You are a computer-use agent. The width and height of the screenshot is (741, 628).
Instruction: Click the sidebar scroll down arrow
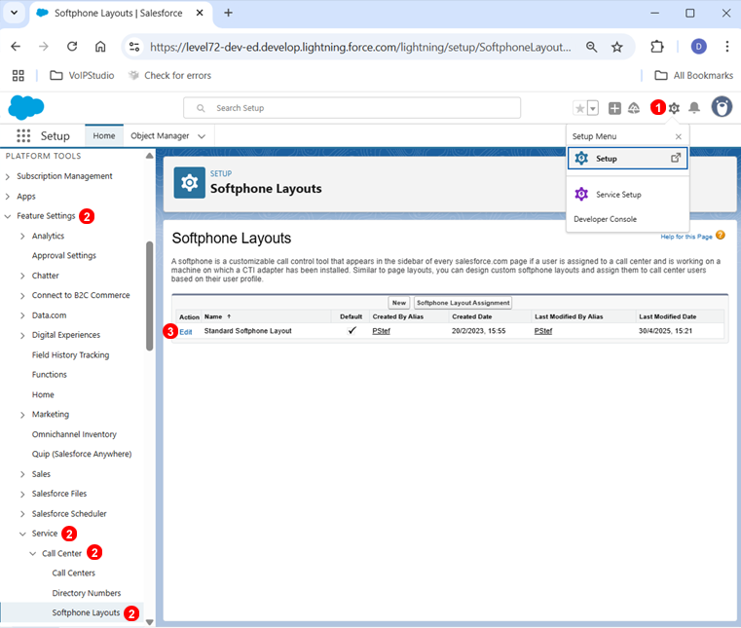(149, 622)
